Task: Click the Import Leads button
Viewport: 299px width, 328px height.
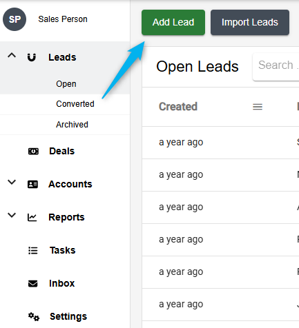Action: [250, 23]
